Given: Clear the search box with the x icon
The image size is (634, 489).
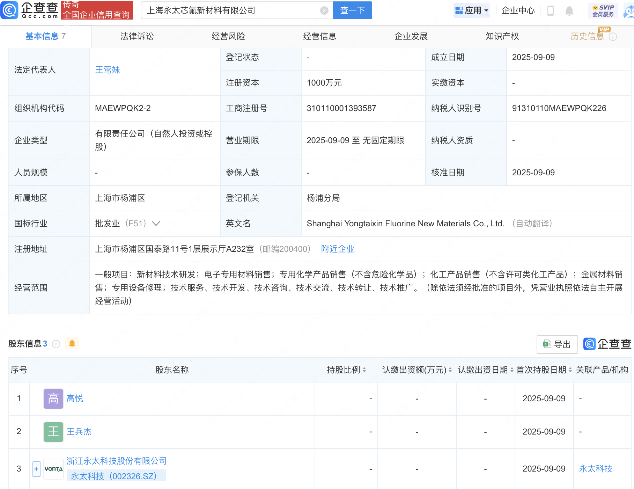Looking at the screenshot, I should pos(324,10).
